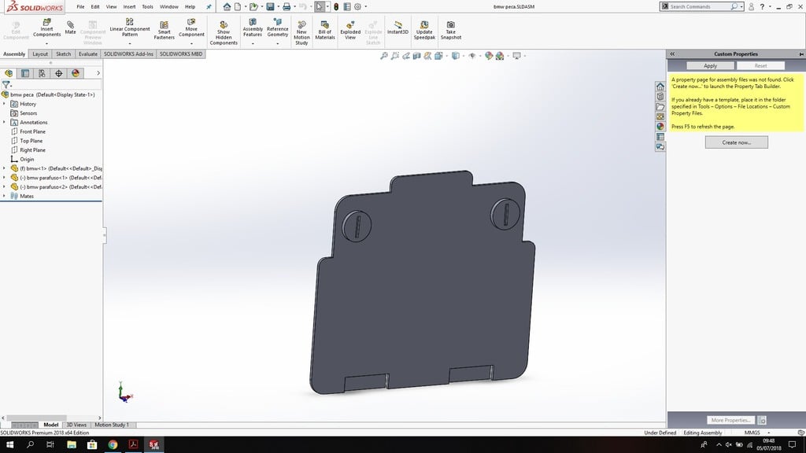Click the Exploded View tool
Viewport: 806px width, 453px height.
(x=350, y=30)
